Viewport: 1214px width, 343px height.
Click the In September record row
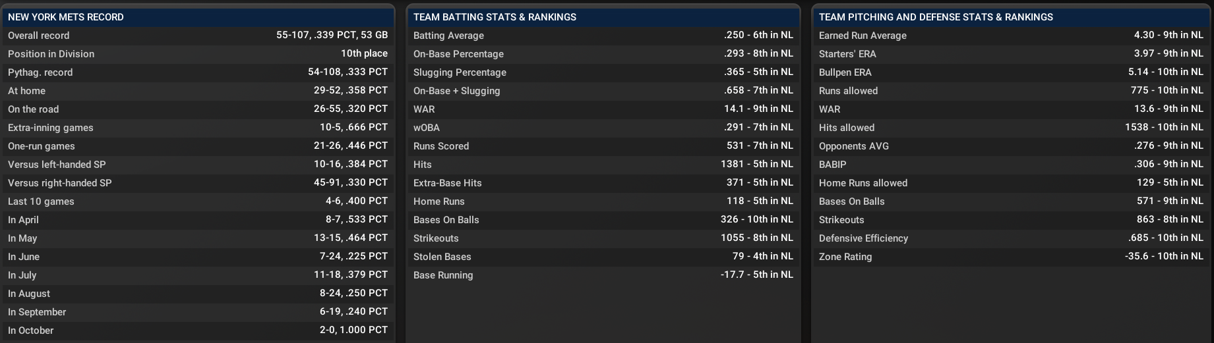[198, 312]
